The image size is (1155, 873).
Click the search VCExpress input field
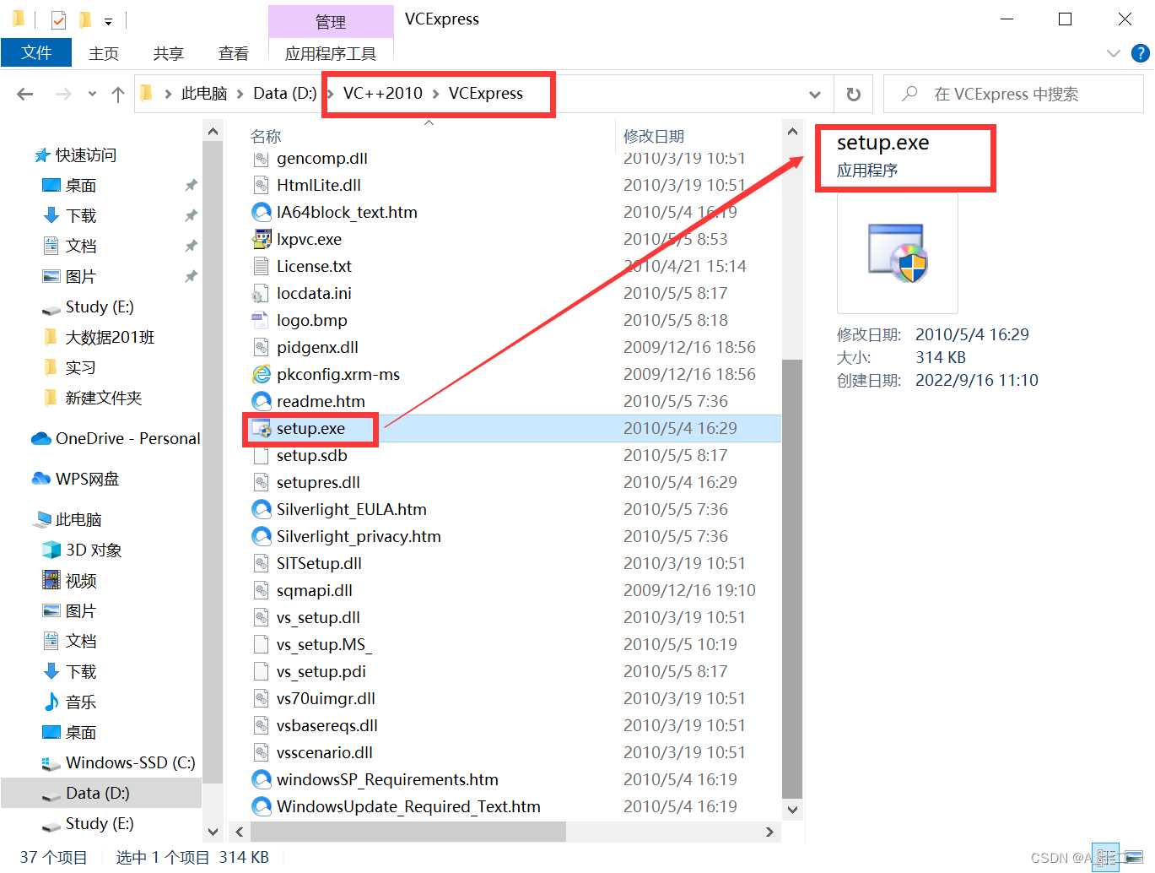coord(1013,94)
